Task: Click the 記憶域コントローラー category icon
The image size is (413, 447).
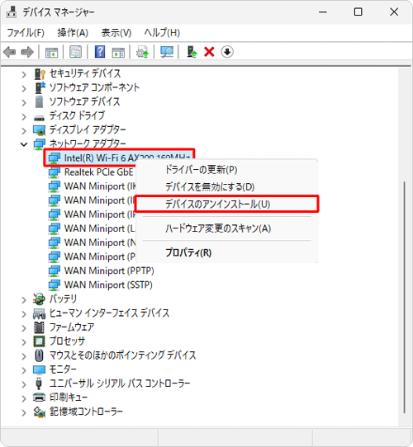Action: click(x=39, y=412)
